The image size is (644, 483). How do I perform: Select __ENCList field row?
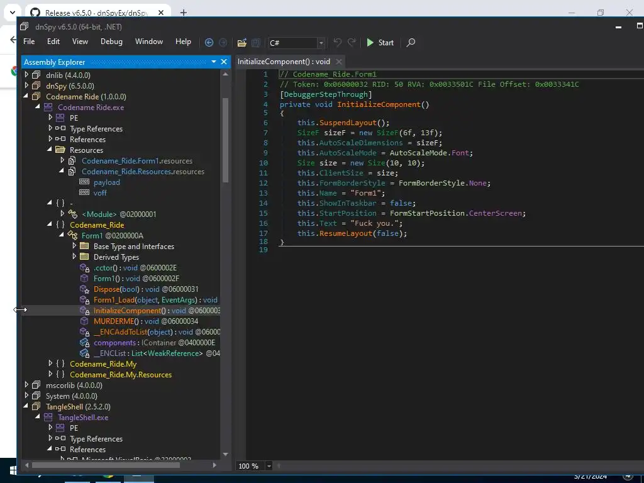157,353
